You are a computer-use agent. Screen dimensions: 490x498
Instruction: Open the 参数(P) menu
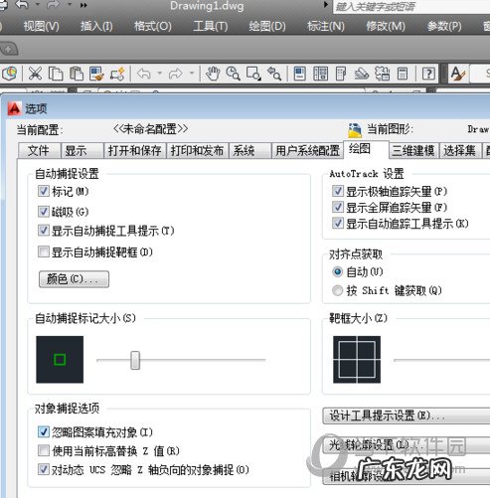click(444, 26)
